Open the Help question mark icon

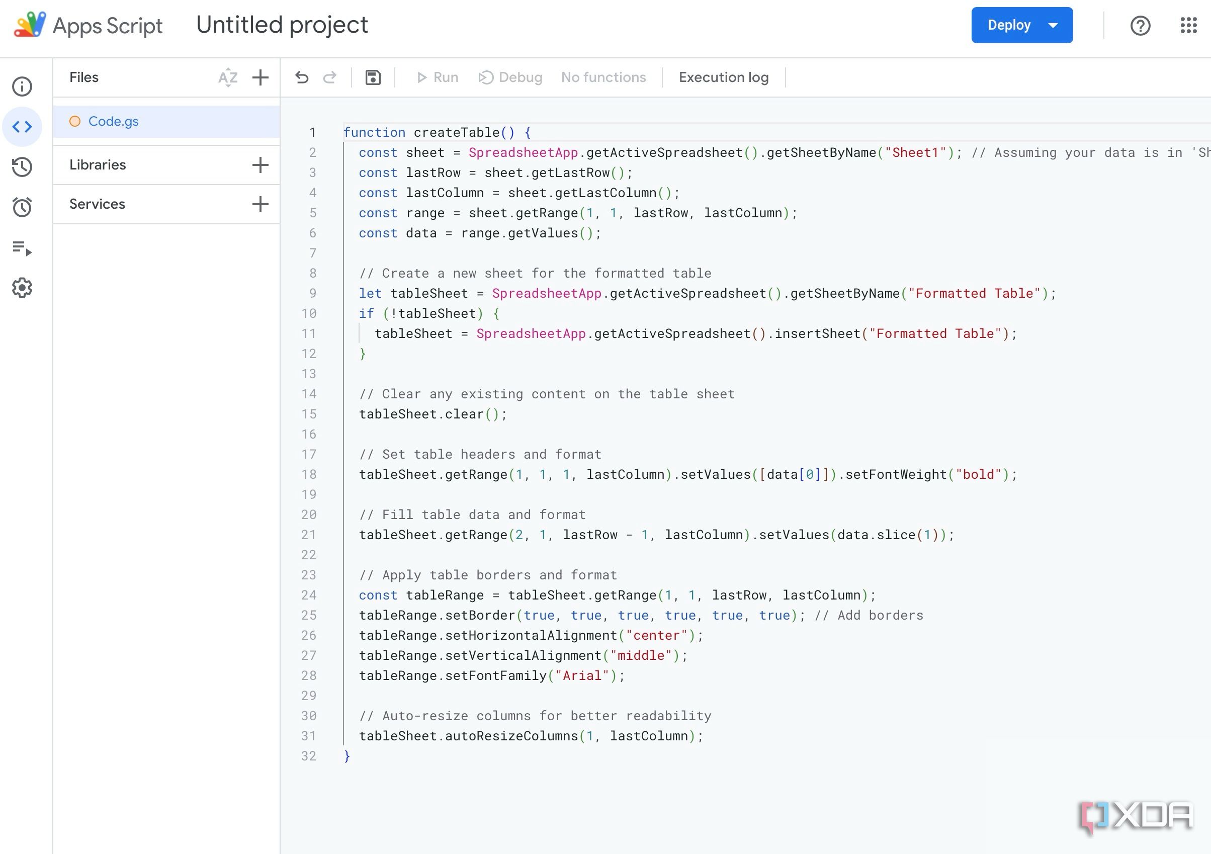(x=1140, y=25)
